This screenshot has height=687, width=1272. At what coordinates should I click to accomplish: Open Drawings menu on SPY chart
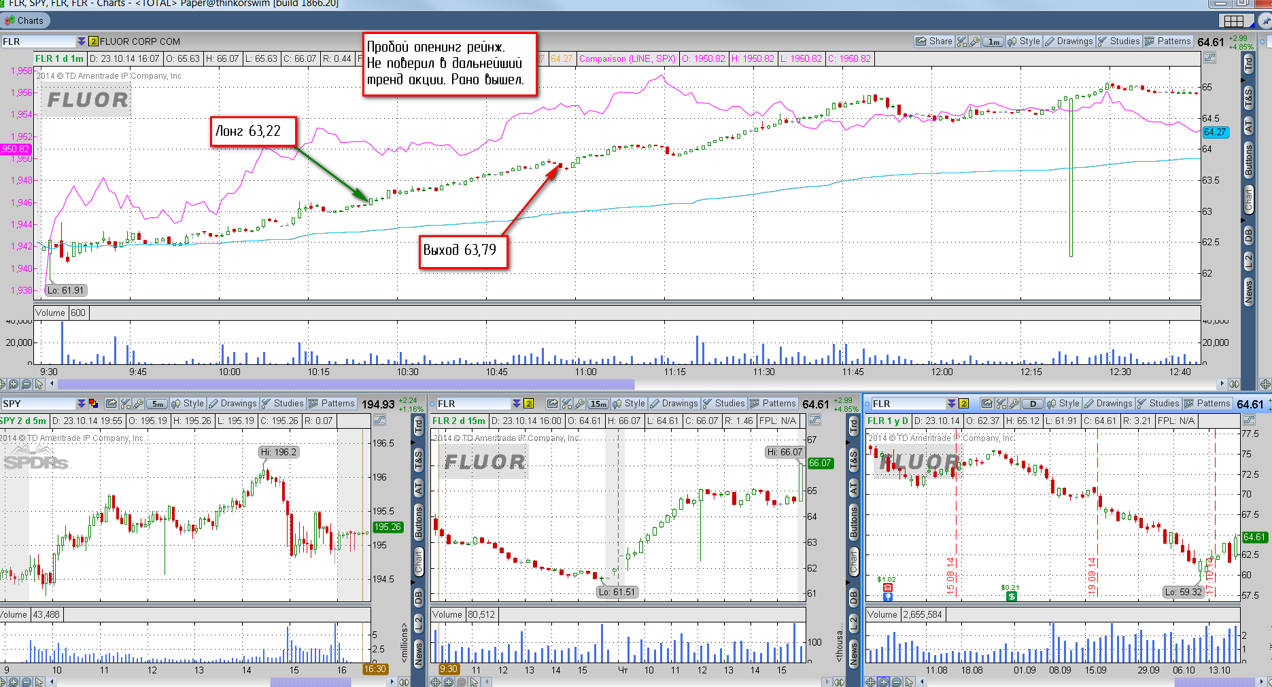pos(233,404)
